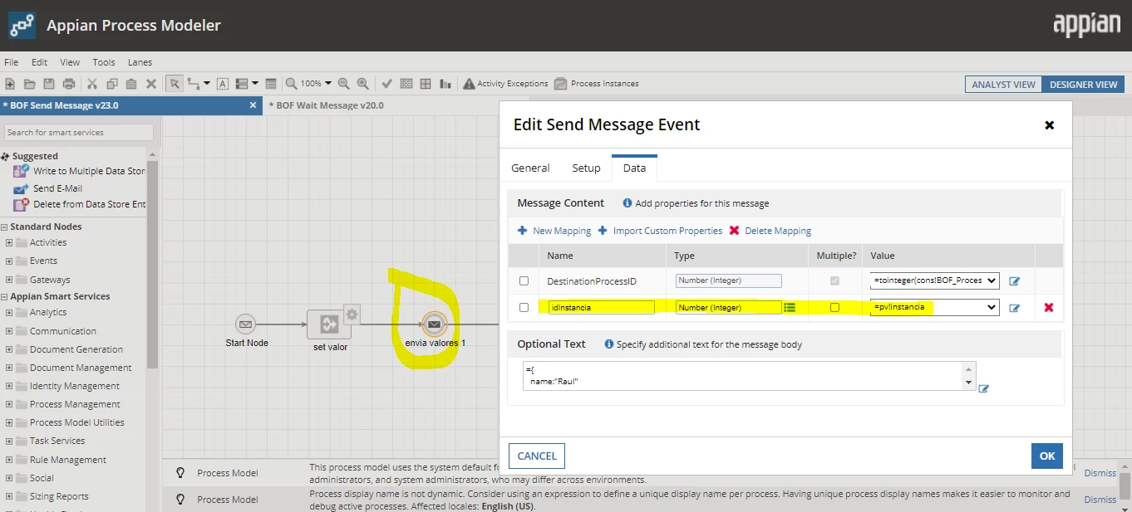
Task: Click the Optional Text info icon
Action: [x=609, y=344]
